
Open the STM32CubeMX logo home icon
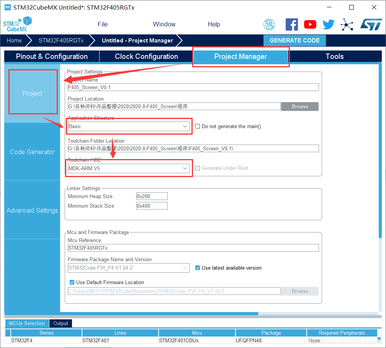tap(18, 24)
